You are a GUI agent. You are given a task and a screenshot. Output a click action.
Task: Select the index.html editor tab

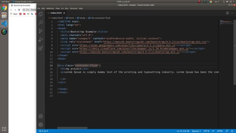(x=56, y=13)
